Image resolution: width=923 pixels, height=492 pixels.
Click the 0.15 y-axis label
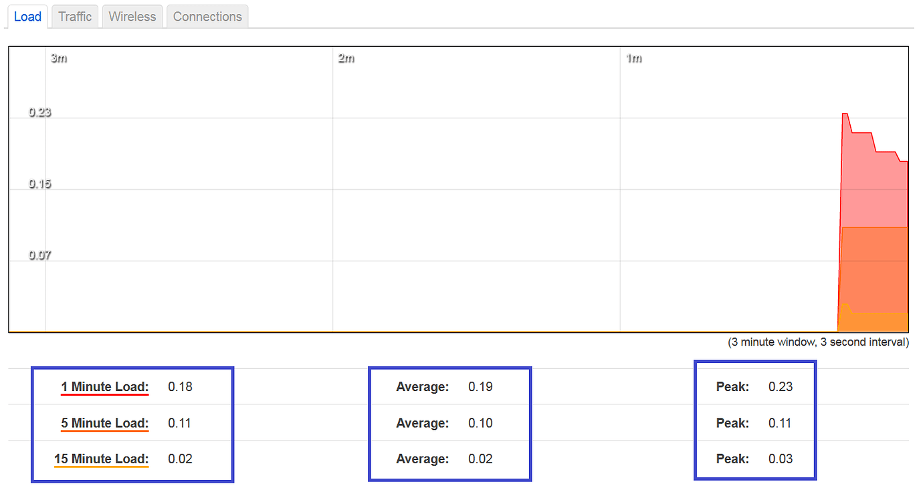[x=39, y=184]
